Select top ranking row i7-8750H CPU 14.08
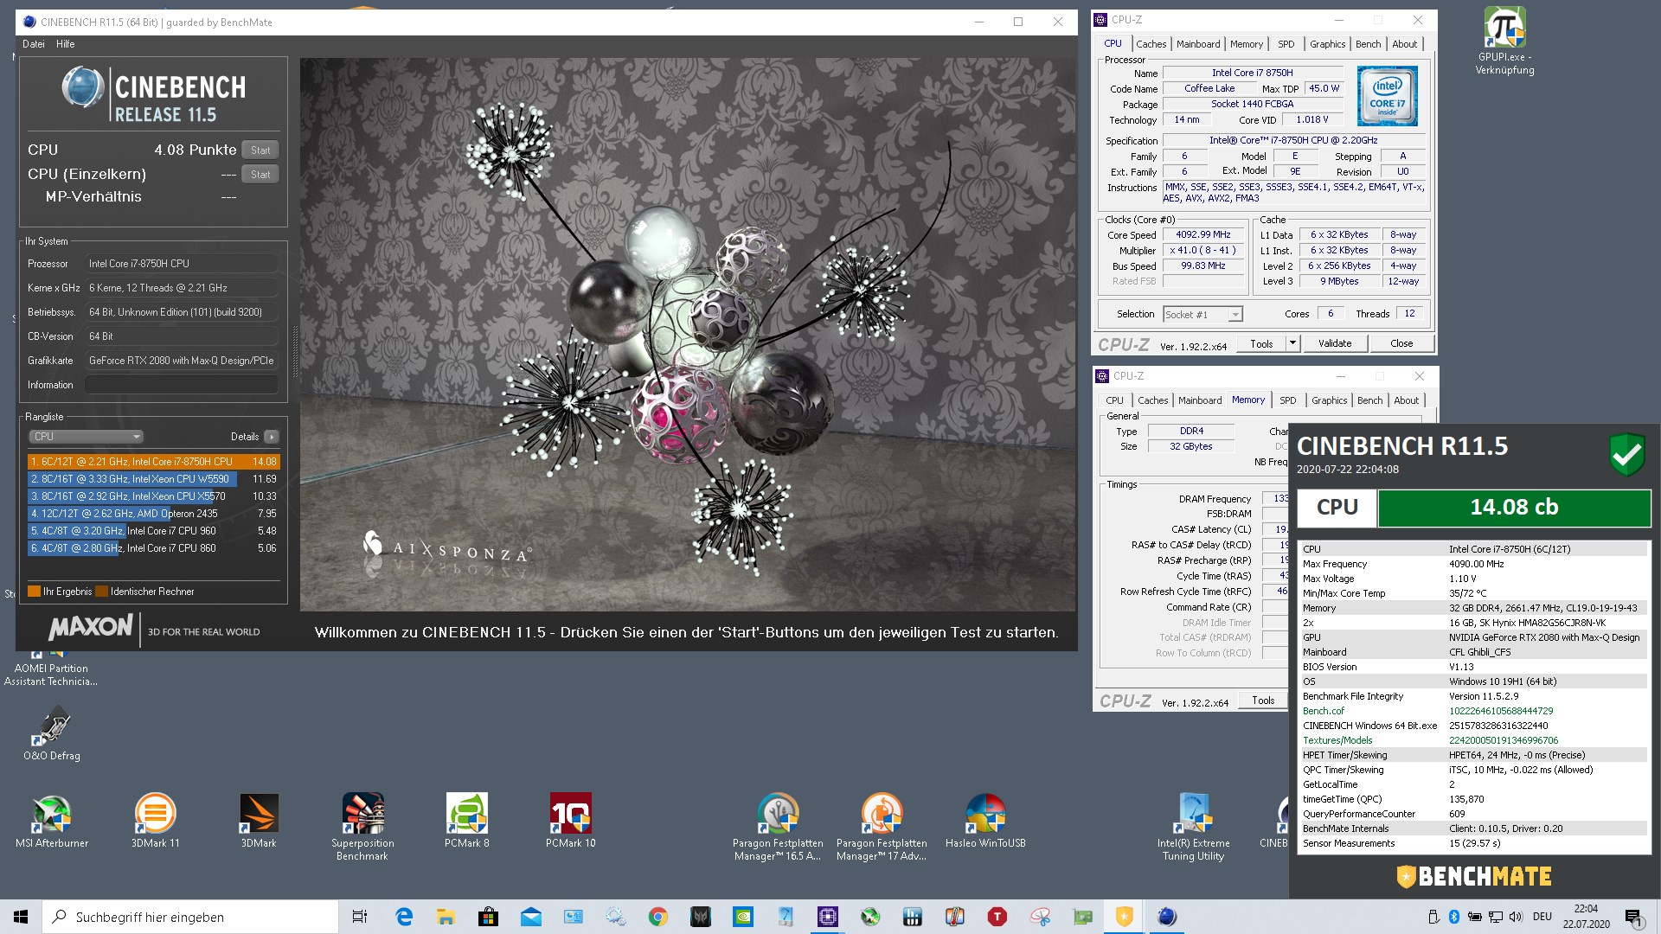This screenshot has width=1661, height=934. [153, 462]
